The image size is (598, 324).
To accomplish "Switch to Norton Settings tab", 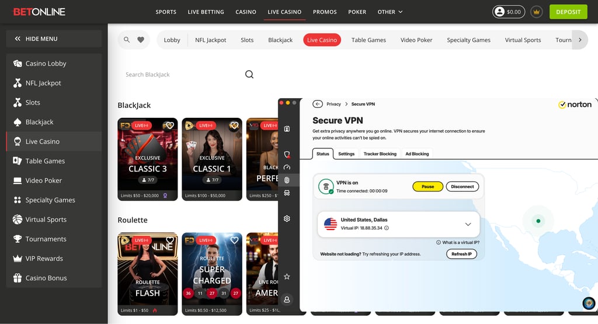I will (346, 154).
